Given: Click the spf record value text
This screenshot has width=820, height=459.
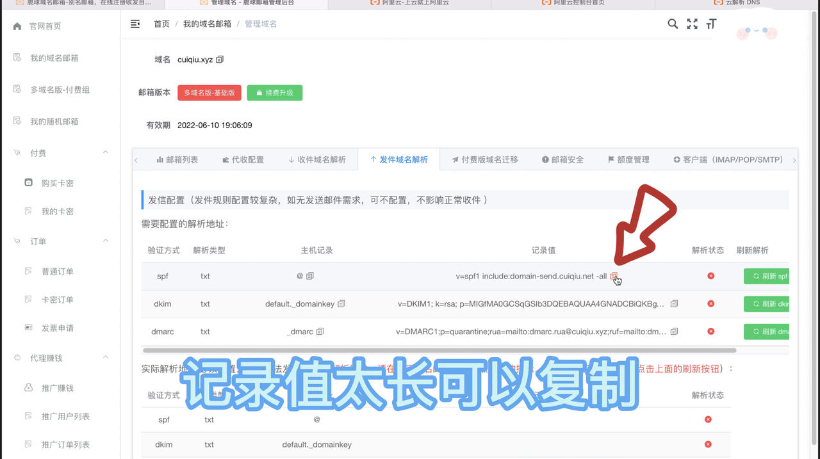Looking at the screenshot, I should coord(531,276).
